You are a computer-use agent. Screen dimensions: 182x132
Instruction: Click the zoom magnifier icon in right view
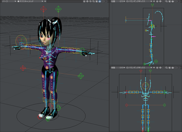click(166, 1)
